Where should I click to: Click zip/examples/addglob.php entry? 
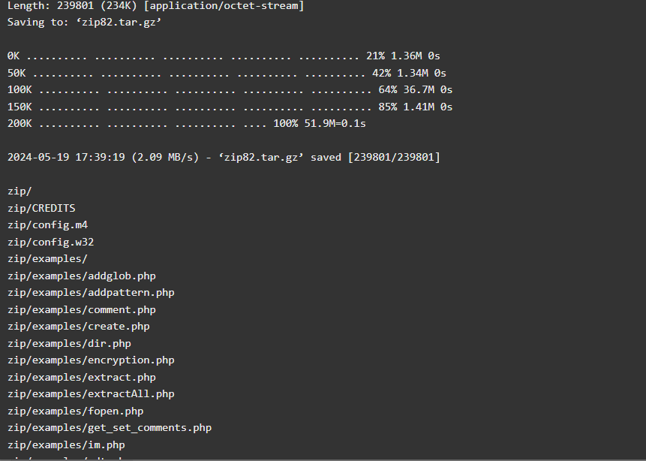[x=82, y=276]
